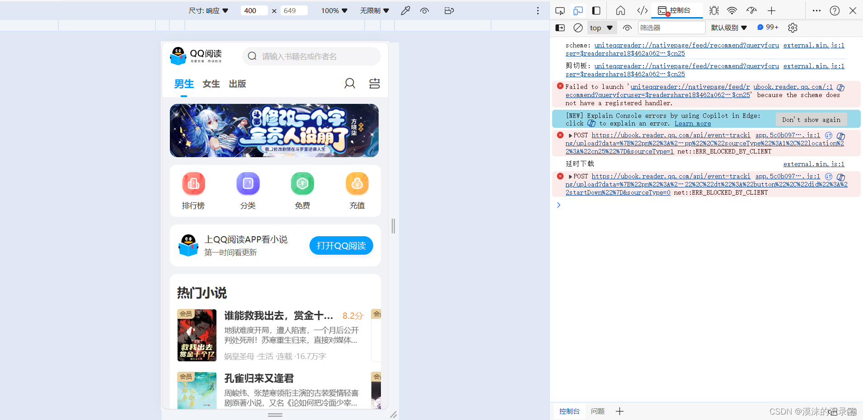Select the 男生 tab

click(184, 84)
